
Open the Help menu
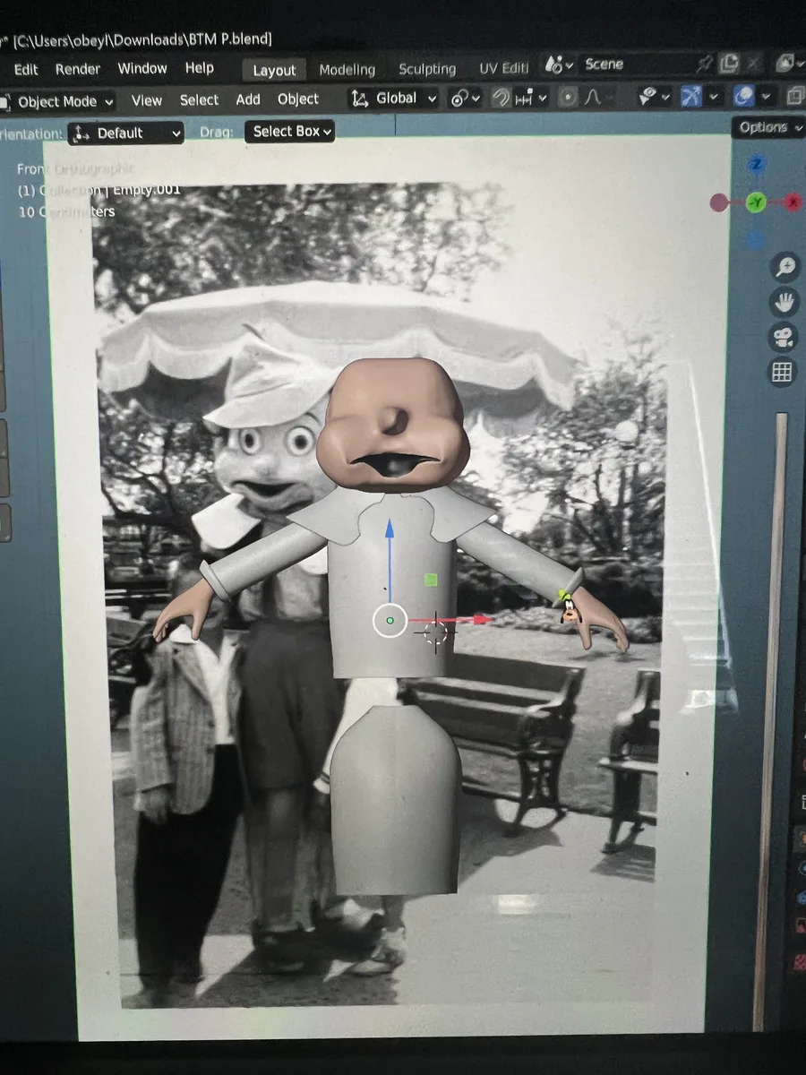tap(199, 68)
